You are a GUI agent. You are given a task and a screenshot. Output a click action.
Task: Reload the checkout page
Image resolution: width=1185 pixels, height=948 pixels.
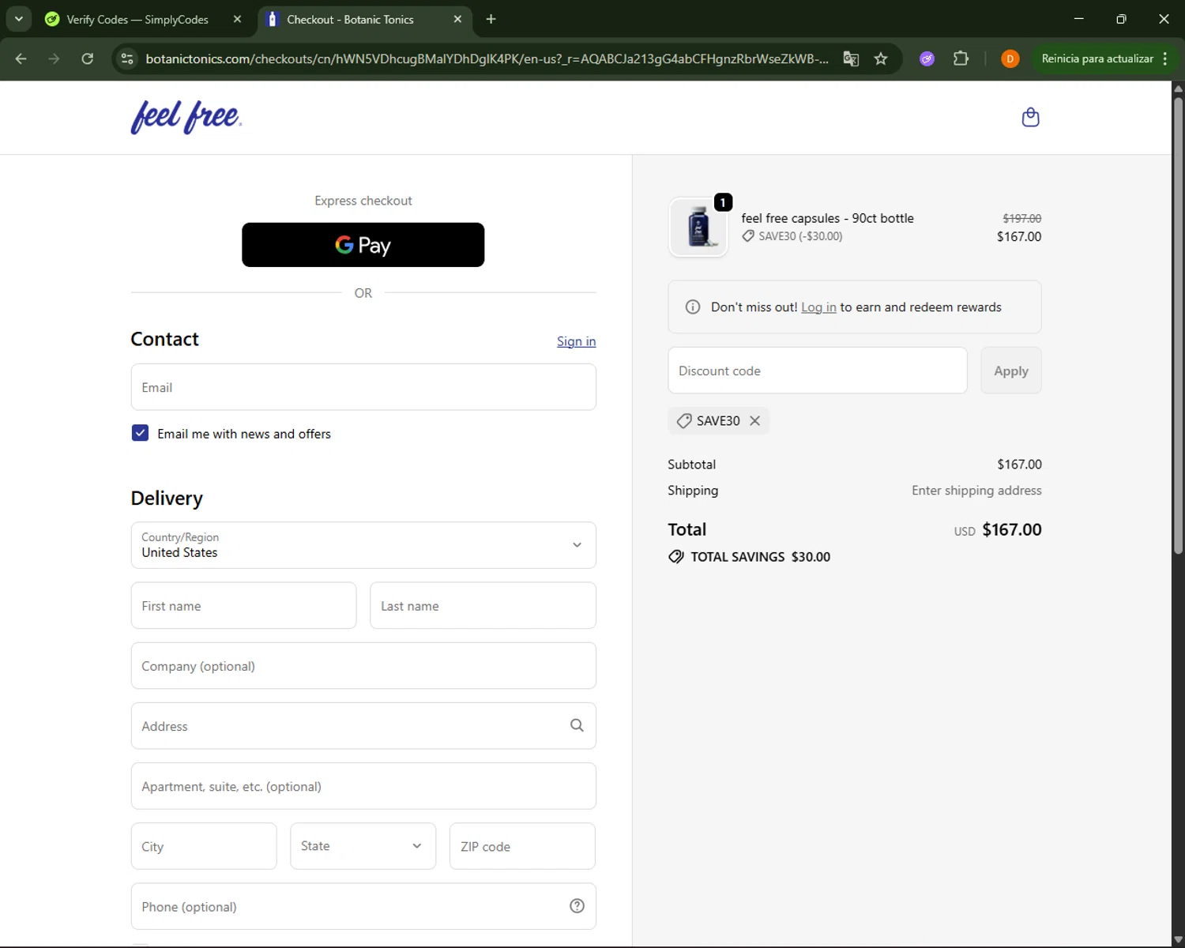(x=88, y=58)
